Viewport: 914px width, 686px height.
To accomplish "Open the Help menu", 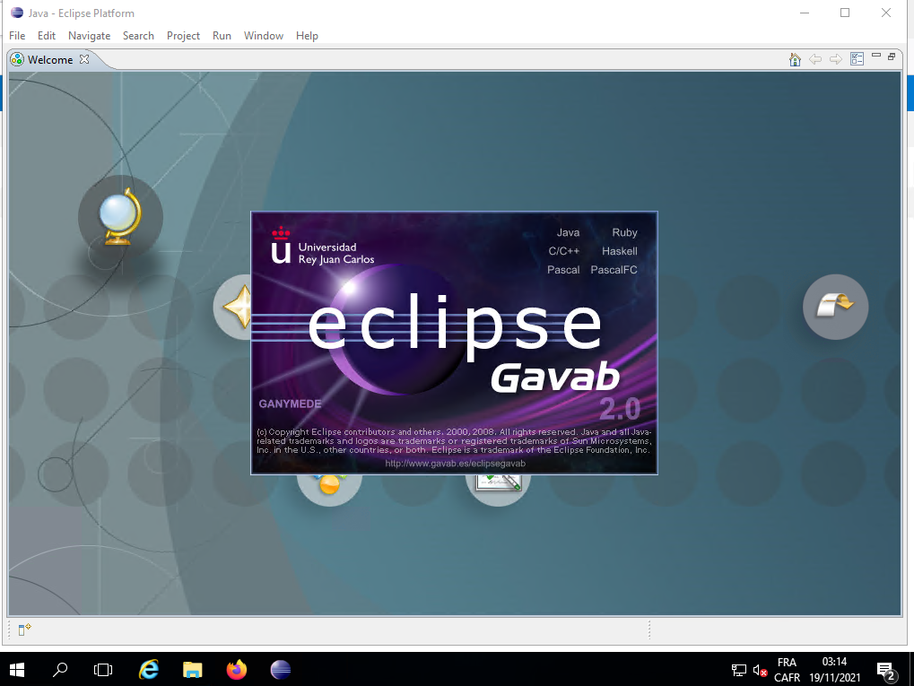I will [x=307, y=36].
